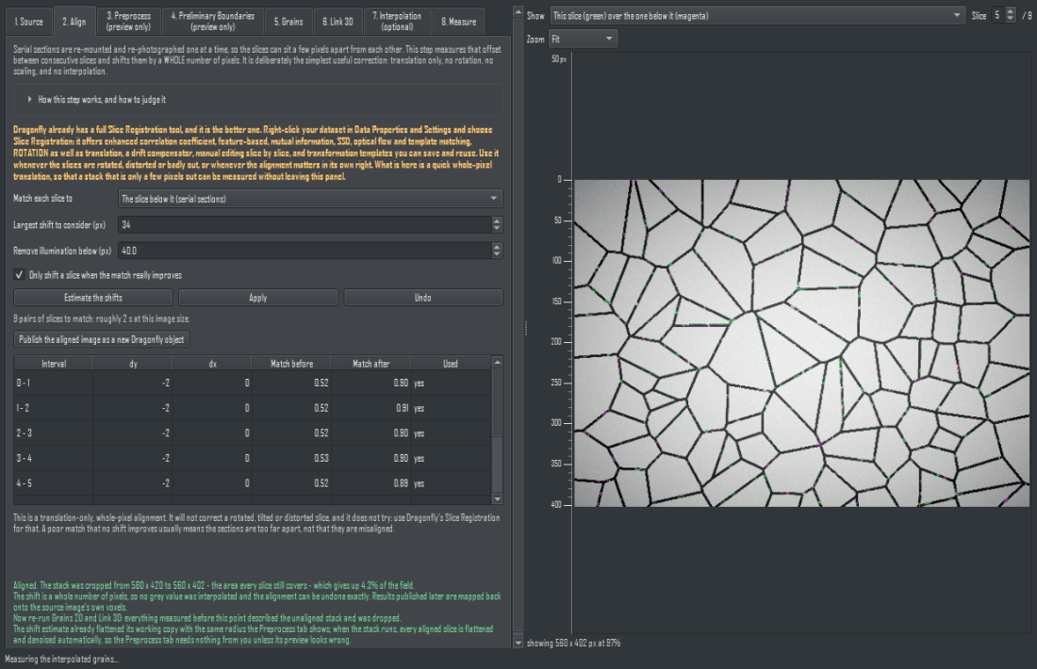Screen dimensions: 1037x669
Task: Open the Show overlay mode dropdown
Action: tap(757, 15)
